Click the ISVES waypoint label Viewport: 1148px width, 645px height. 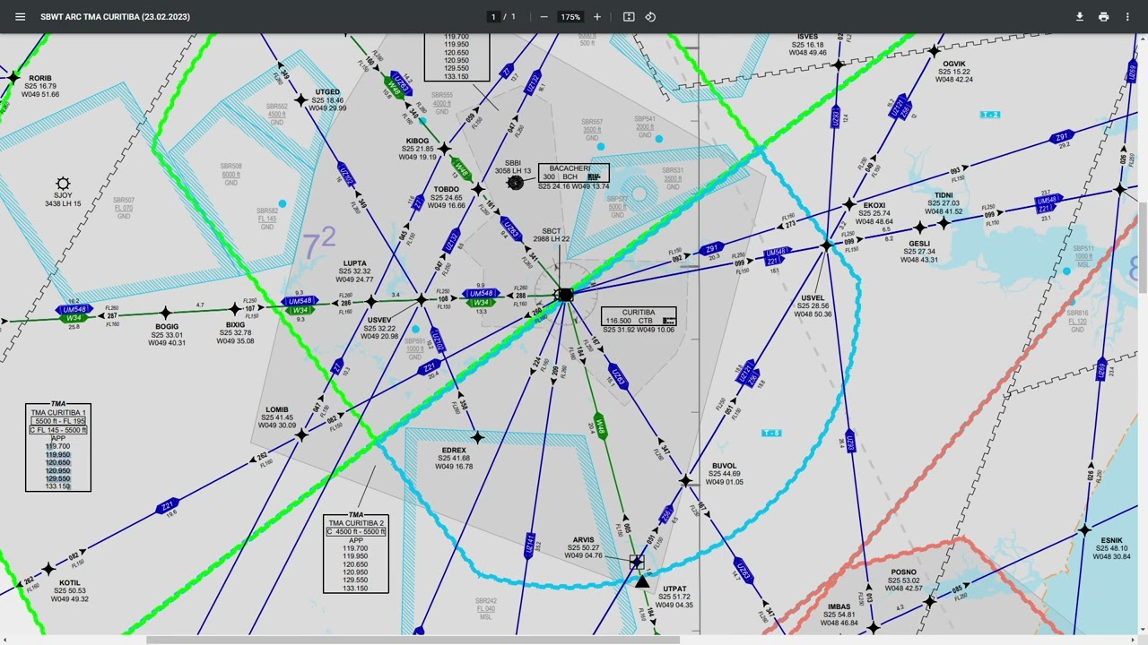pyautogui.click(x=807, y=45)
